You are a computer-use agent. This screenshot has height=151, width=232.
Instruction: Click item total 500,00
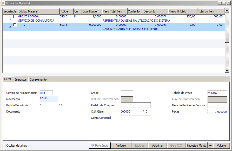pyautogui.click(x=218, y=16)
